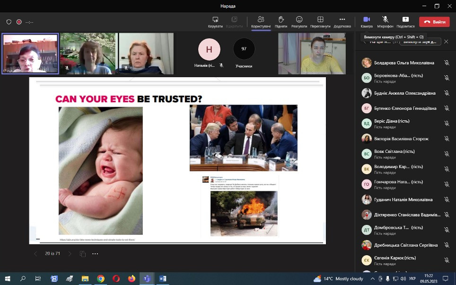This screenshot has height=285, width=456.
Task: Go to the next slide arrow
Action: 70,254
